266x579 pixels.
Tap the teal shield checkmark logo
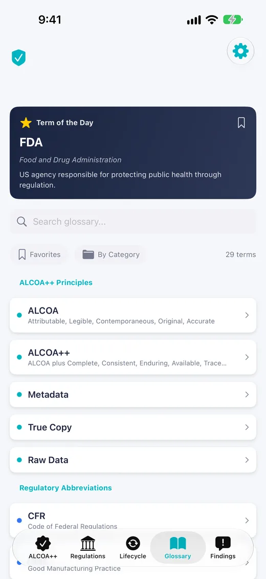[18, 58]
